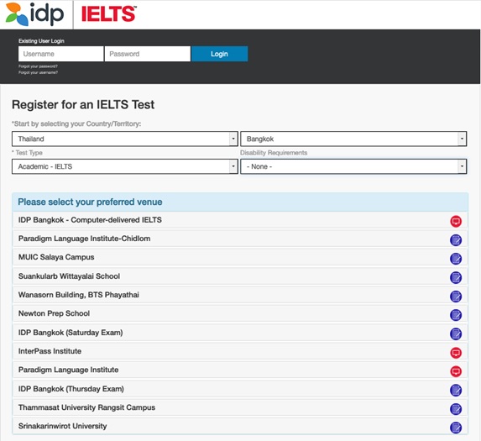
Task: Open the Forgot your password link
Action: click(38, 66)
